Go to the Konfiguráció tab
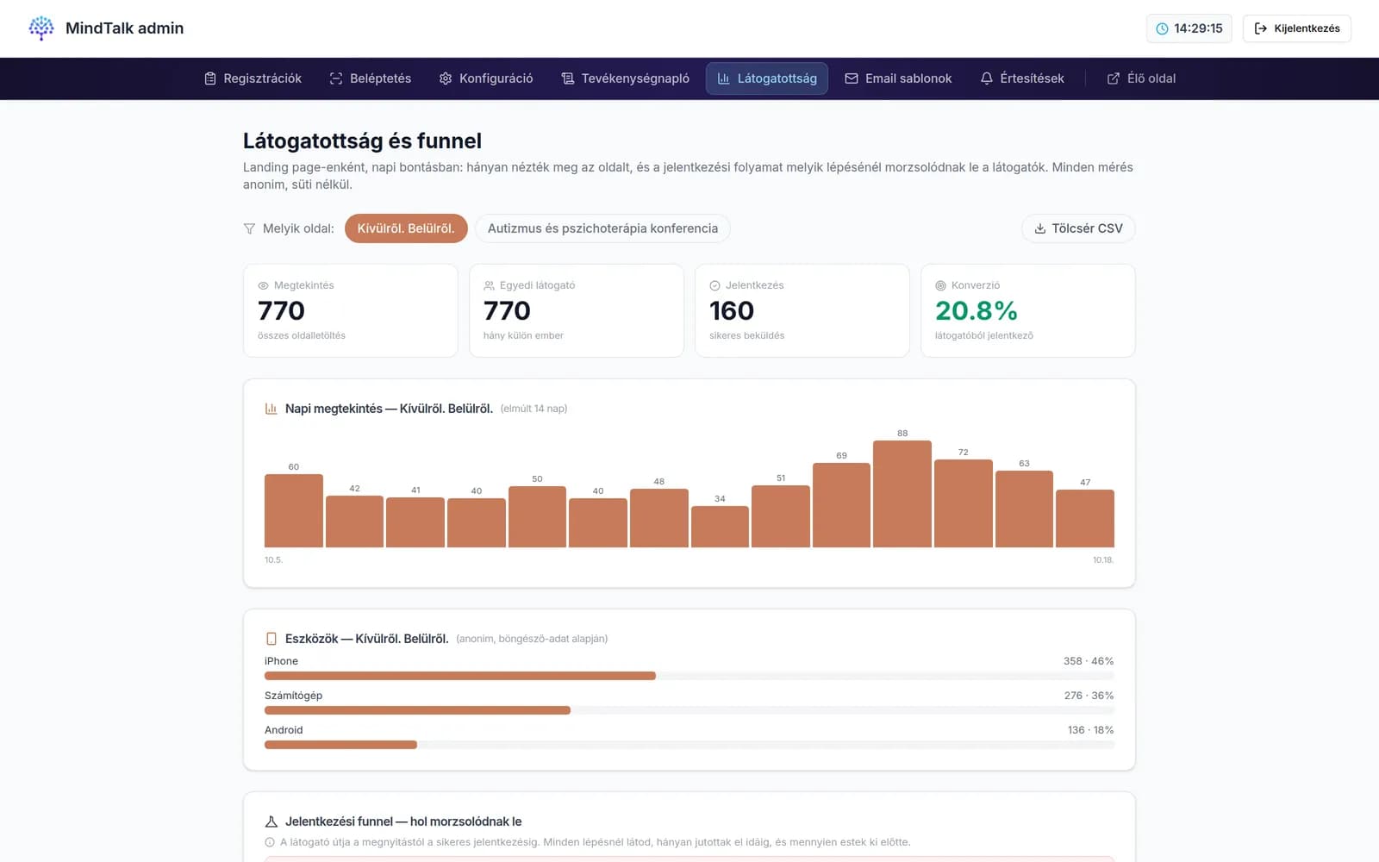Image resolution: width=1379 pixels, height=862 pixels. click(x=485, y=78)
